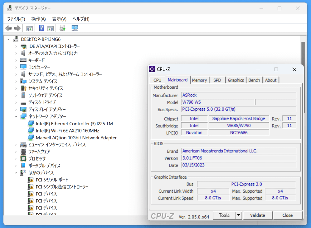Viewport: 311px width, 228px height.
Task: Click the Back arrow in Device Manager toolbar
Action: point(8,28)
